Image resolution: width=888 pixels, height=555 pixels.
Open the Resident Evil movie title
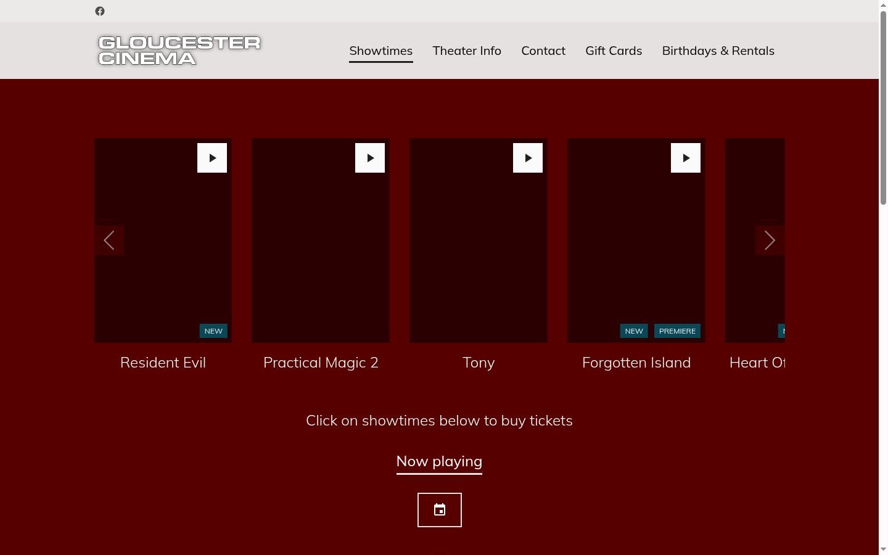click(x=163, y=363)
